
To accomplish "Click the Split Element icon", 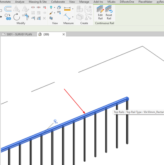I will (x=33, y=7).
